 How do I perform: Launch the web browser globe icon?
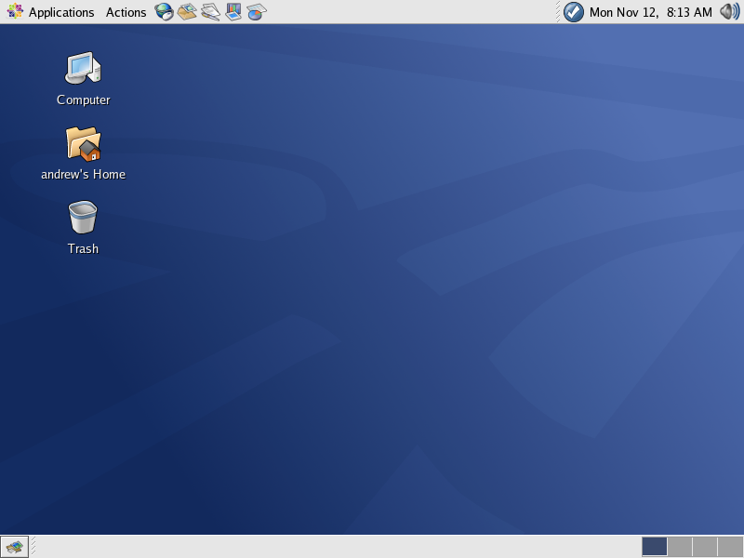[165, 12]
